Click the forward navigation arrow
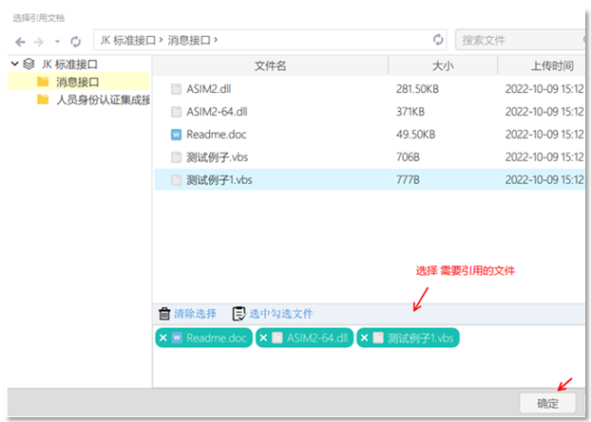Screen dimensions: 591x422 coord(39,41)
